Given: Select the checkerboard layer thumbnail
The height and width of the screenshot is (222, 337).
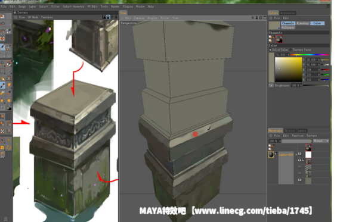Looking at the screenshot, I should pyautogui.click(x=308, y=167).
